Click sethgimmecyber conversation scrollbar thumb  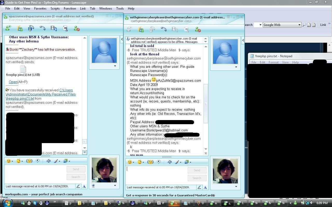tap(206, 103)
